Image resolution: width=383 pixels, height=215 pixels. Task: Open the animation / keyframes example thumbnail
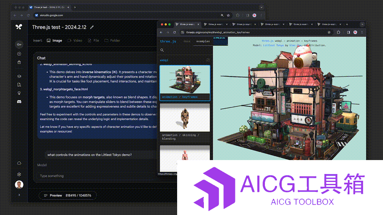tap(185, 83)
